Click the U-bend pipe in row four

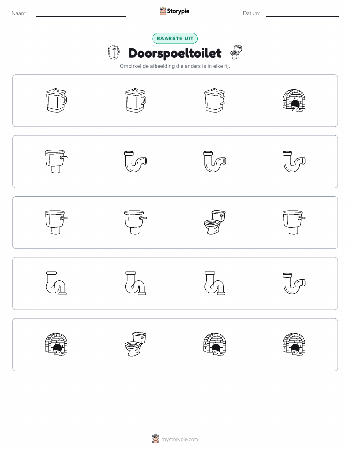(294, 284)
